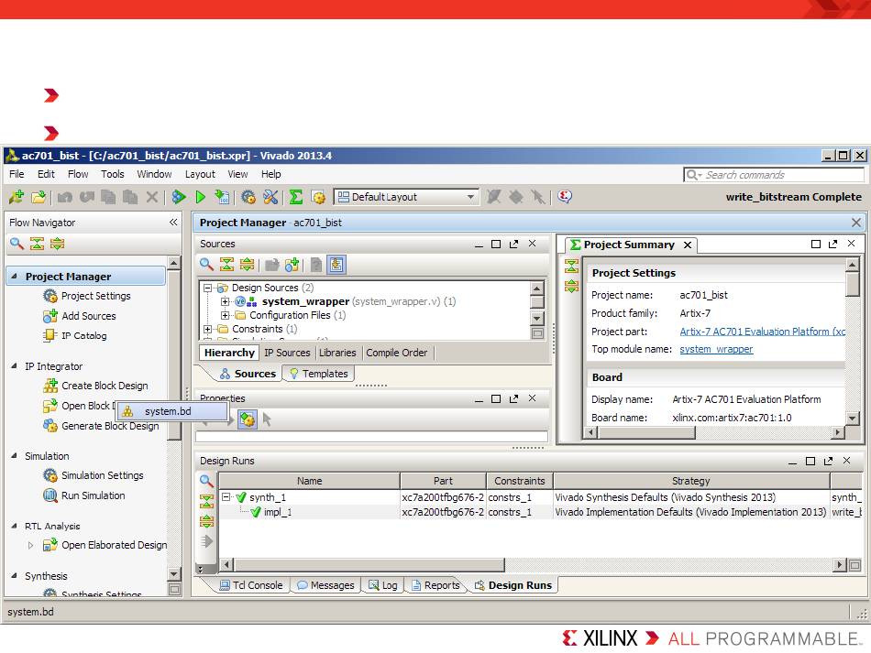871x653 pixels.
Task: Click Expand All icon in Flow Navigator
Action: pos(57,244)
